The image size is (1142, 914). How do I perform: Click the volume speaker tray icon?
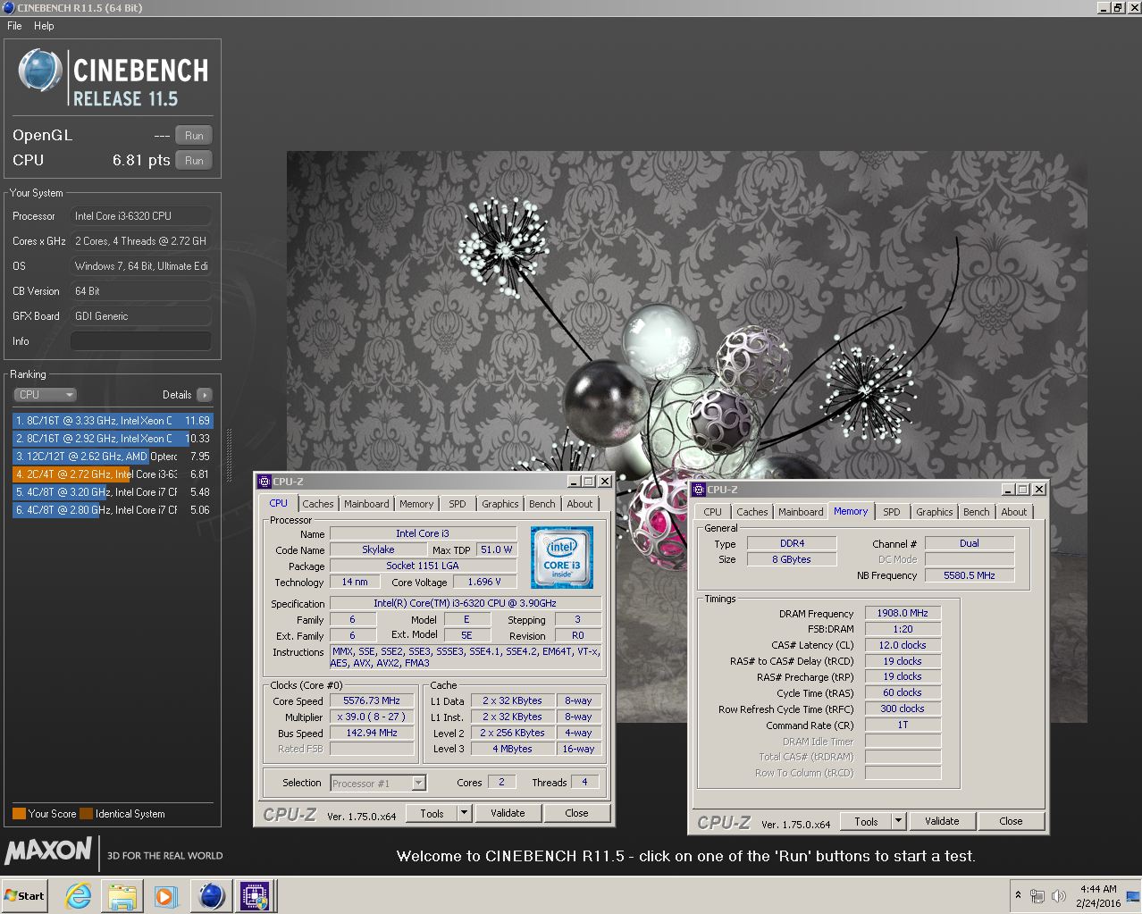[x=1059, y=896]
